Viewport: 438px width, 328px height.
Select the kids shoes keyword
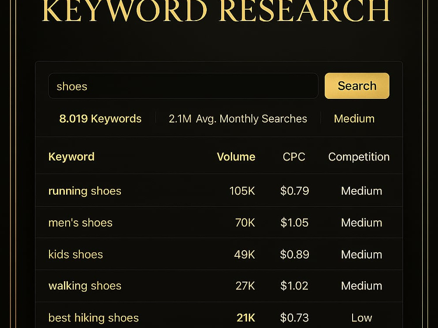[x=76, y=255]
